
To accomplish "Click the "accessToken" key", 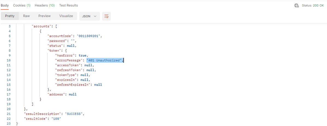I will point(68,65).
